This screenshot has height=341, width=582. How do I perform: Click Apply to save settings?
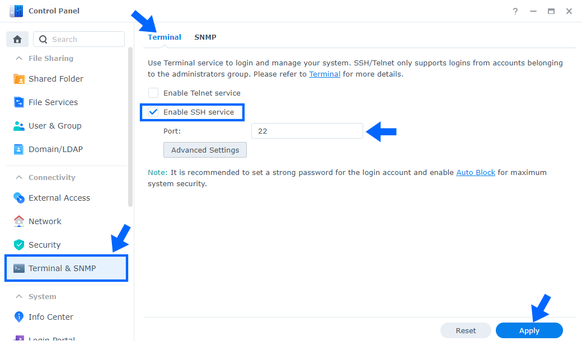click(528, 330)
